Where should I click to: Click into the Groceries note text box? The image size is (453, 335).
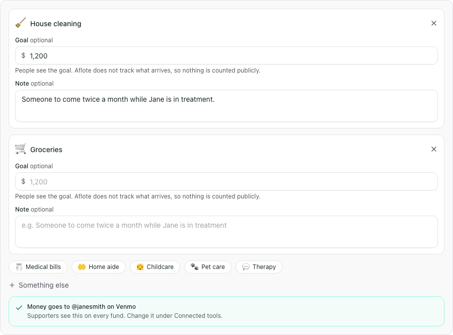[226, 232]
